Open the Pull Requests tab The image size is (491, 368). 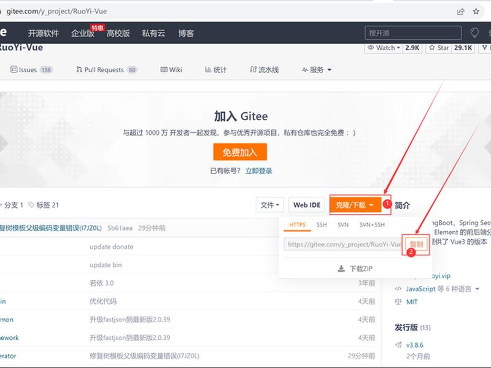tap(106, 70)
